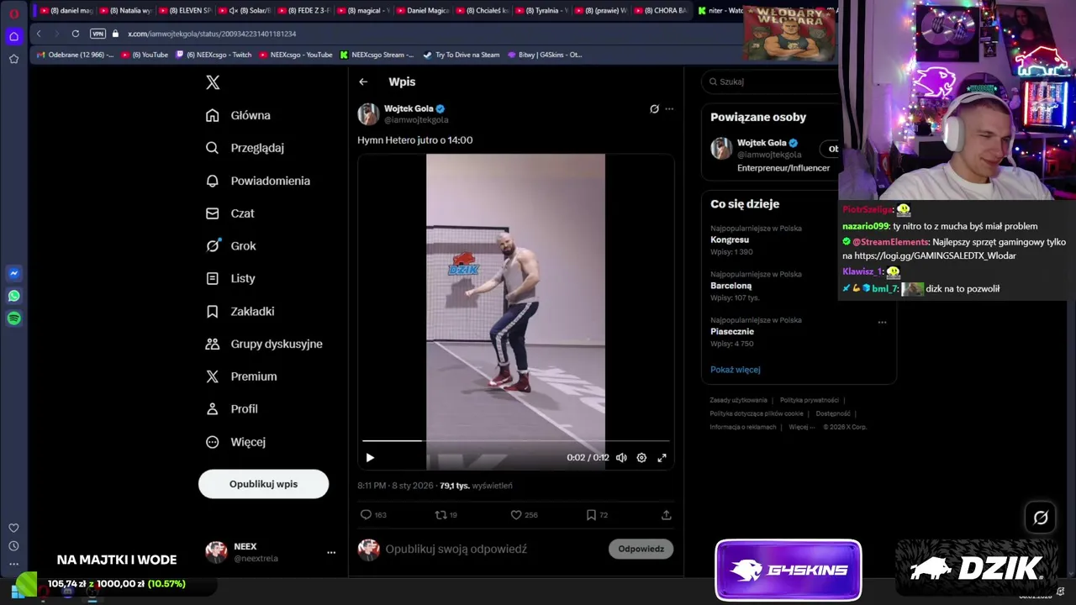Open Grok from sidebar

point(231,245)
